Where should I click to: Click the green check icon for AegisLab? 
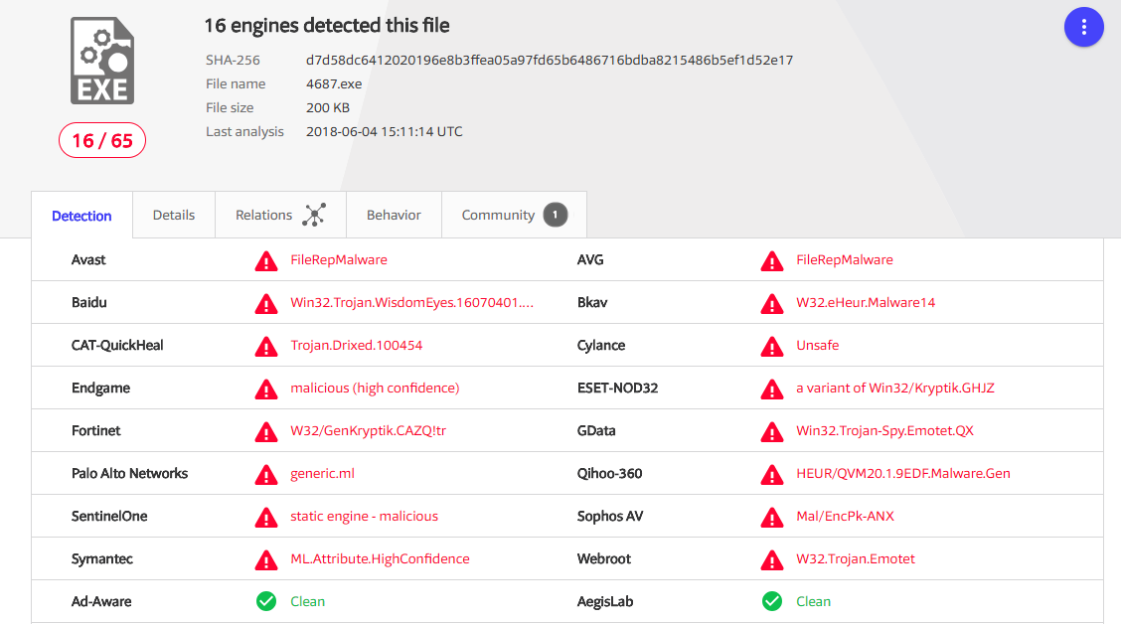pyautogui.click(x=772, y=602)
